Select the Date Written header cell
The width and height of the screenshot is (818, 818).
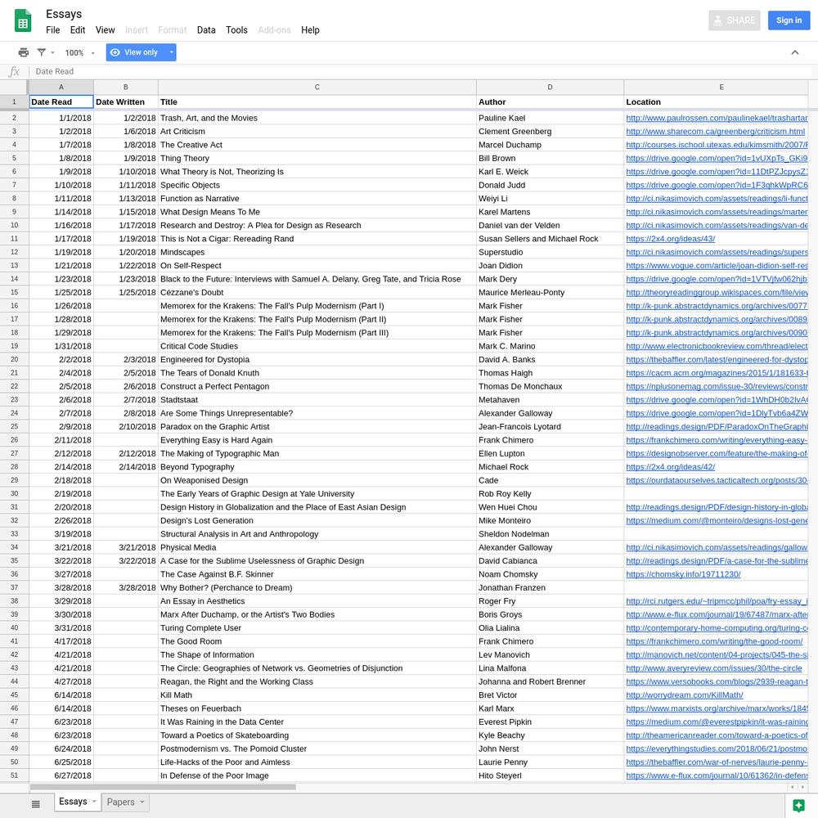tap(126, 101)
